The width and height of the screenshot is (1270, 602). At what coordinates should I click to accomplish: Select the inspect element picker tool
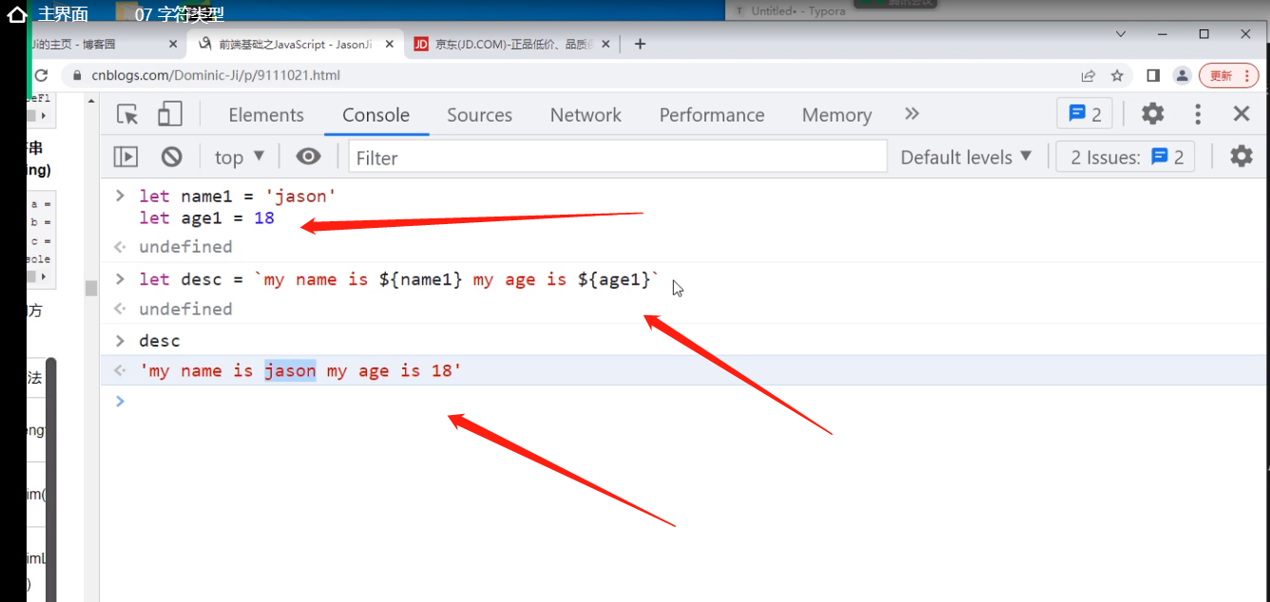[127, 115]
